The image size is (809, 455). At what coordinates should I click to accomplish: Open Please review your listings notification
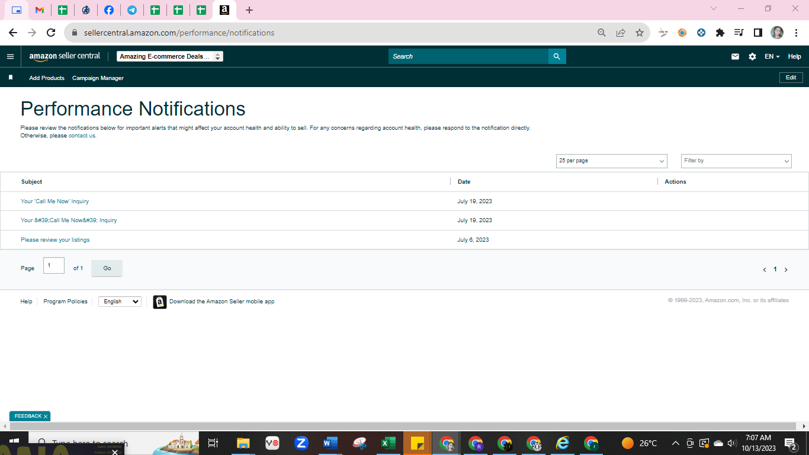pos(55,240)
